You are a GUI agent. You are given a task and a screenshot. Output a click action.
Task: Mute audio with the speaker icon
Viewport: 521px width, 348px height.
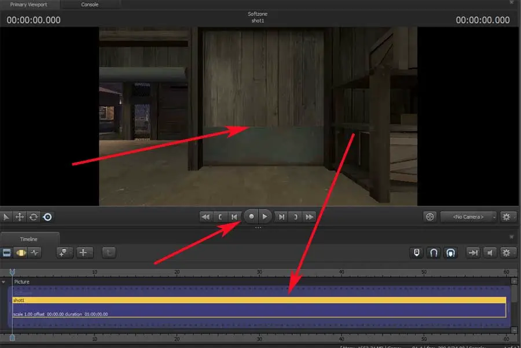[x=490, y=253]
